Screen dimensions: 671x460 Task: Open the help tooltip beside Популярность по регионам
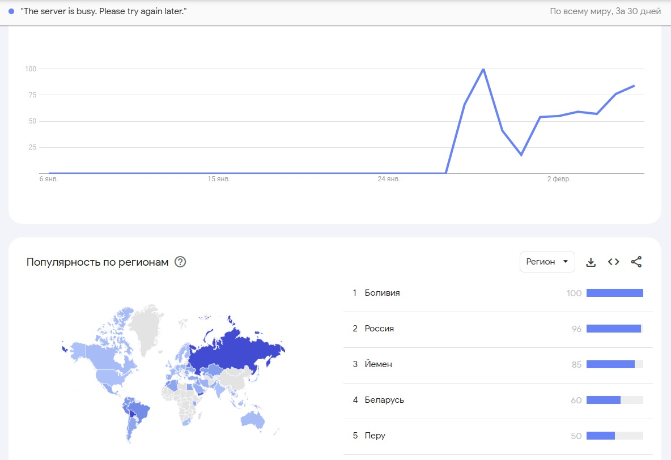click(x=180, y=262)
